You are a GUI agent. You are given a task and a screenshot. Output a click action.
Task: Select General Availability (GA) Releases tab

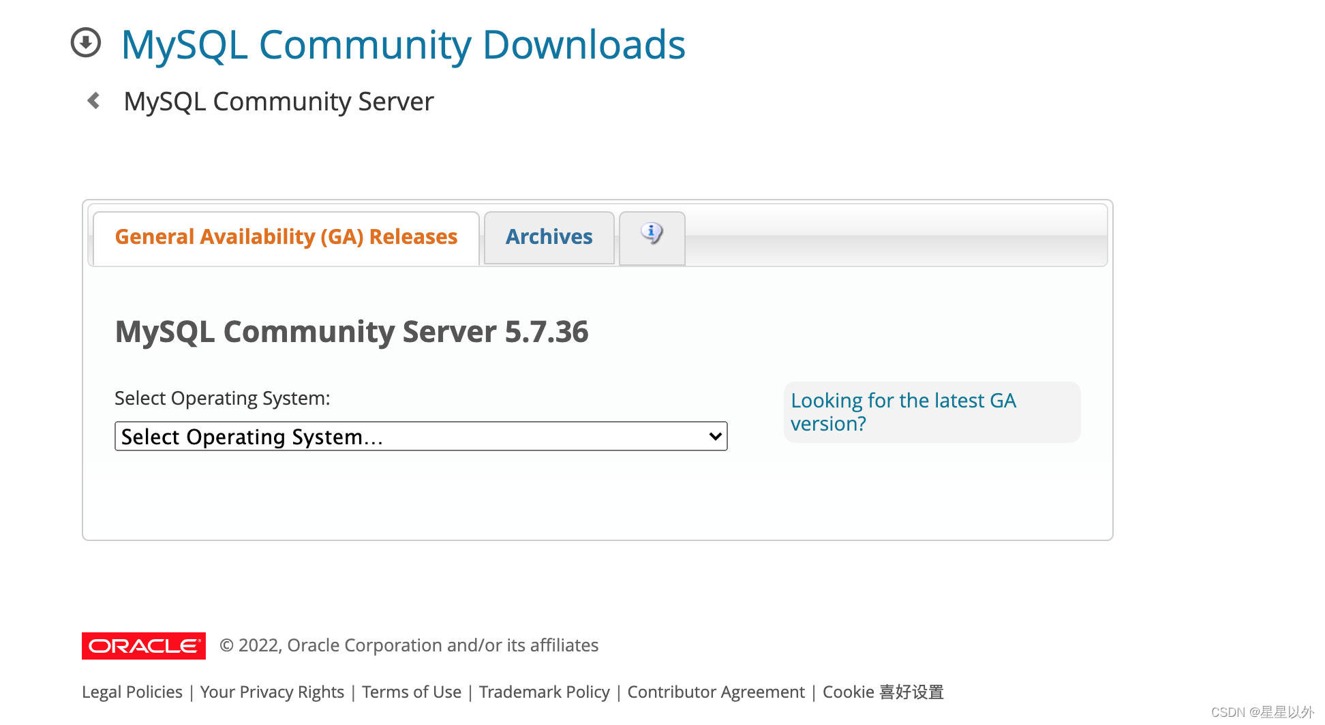tap(286, 238)
